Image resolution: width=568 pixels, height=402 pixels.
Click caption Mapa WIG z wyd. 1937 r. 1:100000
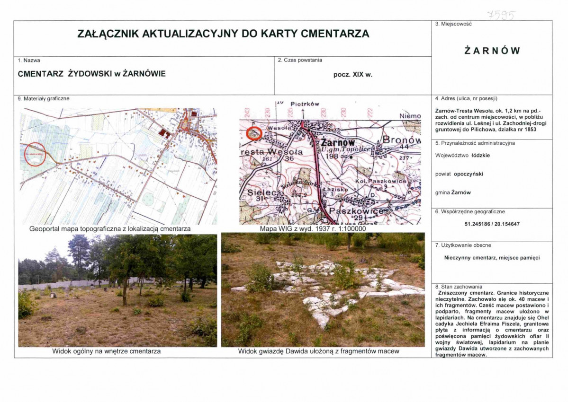(313, 229)
